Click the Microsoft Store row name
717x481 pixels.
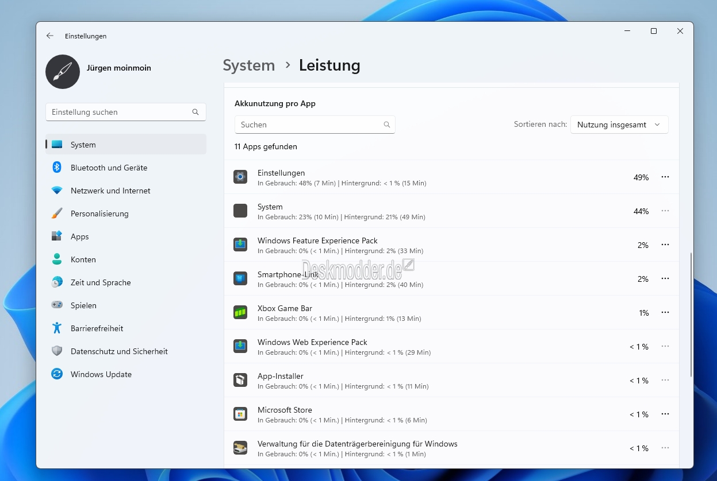(285, 410)
